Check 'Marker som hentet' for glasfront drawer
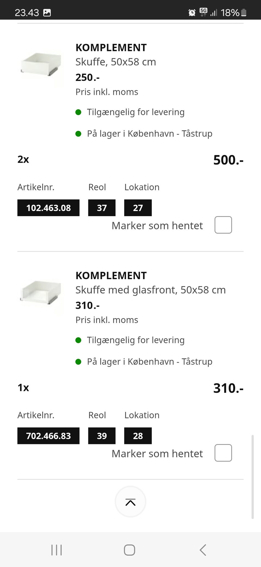 (x=223, y=453)
